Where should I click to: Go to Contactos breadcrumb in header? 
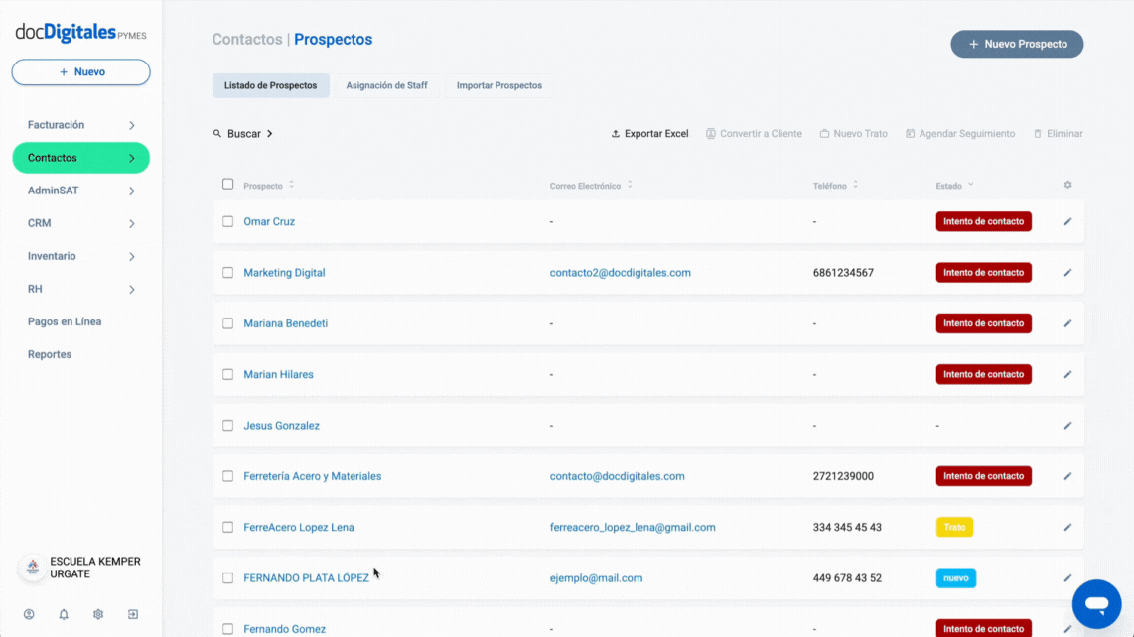tap(247, 39)
